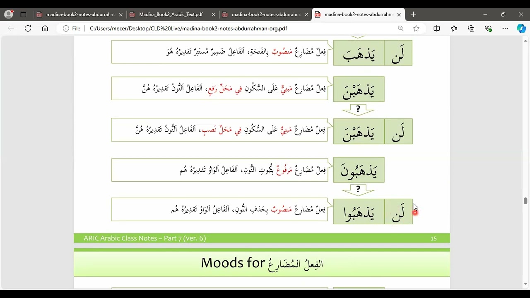This screenshot has width=530, height=298.
Task: Reload the current PDF page
Action: click(x=28, y=29)
